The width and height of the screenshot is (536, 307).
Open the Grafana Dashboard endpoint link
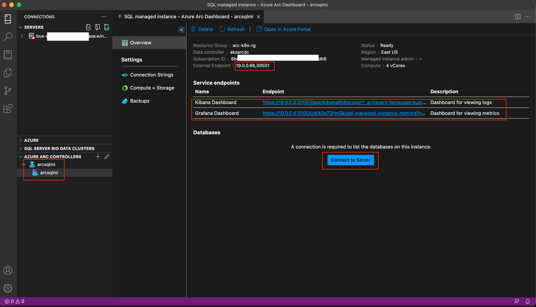click(344, 113)
